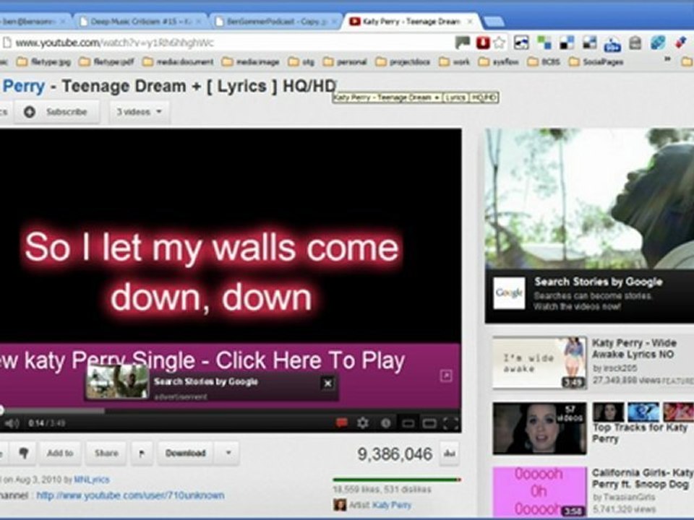Switch to the large player size
The height and width of the screenshot is (520, 694).
click(429, 424)
